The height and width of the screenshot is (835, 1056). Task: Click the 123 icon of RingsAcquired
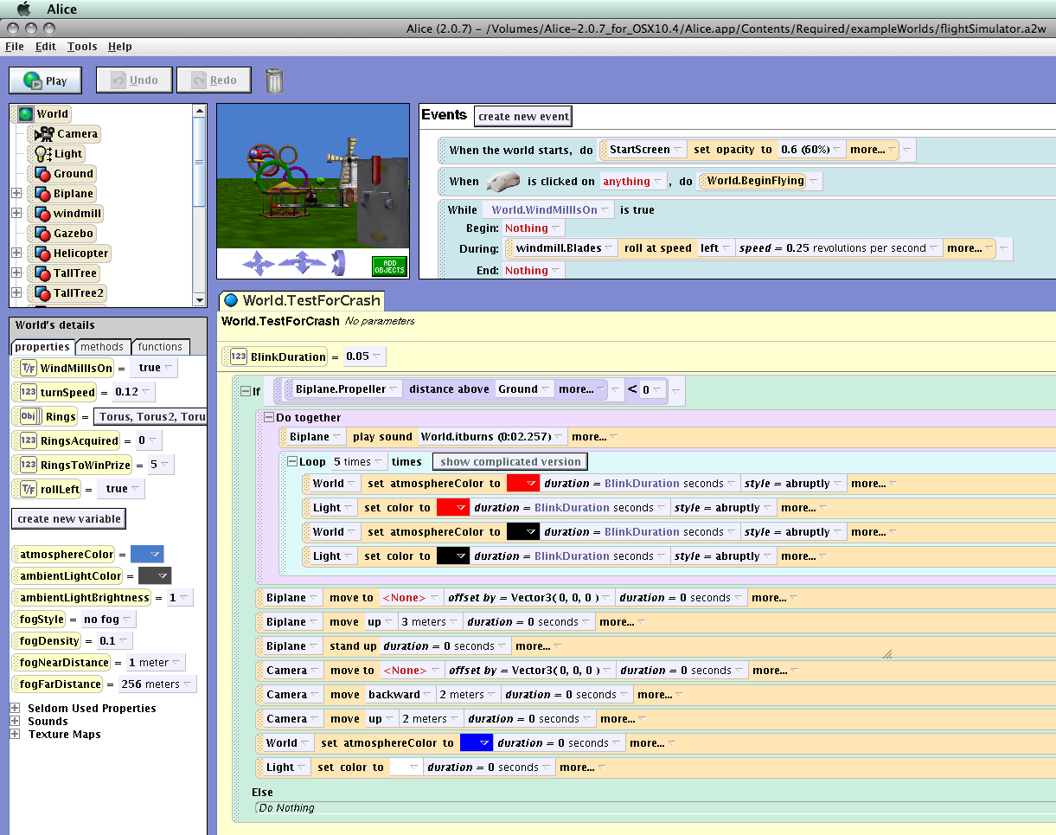coord(29,441)
